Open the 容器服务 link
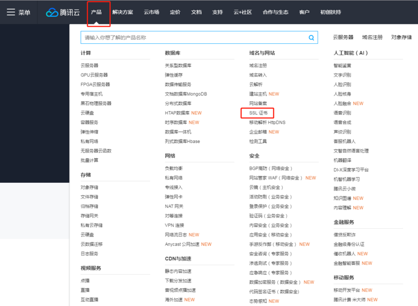 pos(89,122)
